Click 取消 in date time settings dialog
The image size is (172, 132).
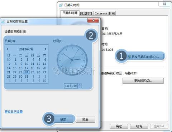pos(85,119)
